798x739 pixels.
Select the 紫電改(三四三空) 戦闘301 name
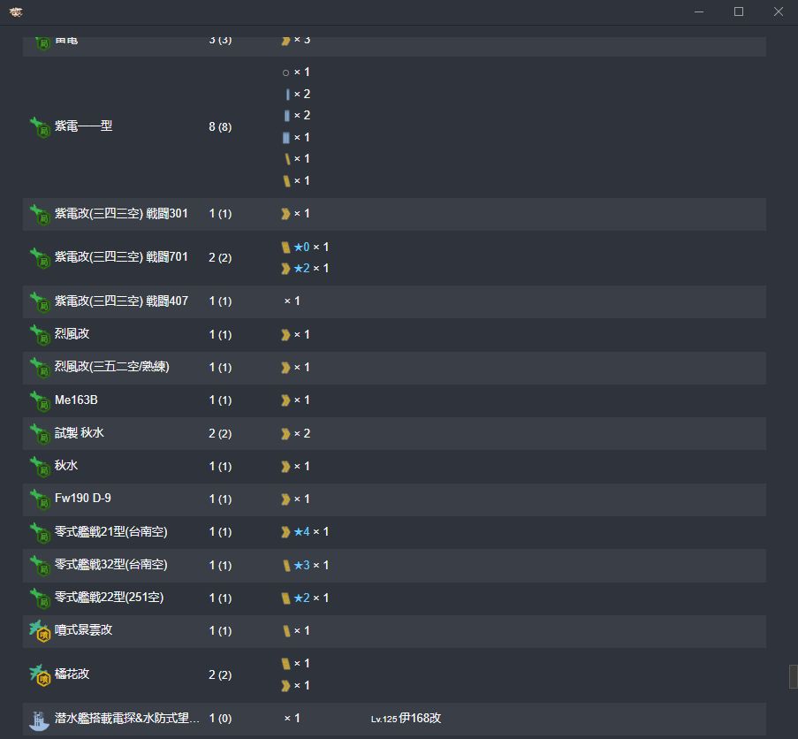point(121,213)
